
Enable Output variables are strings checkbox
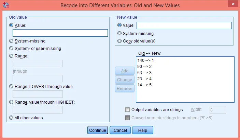128,110
